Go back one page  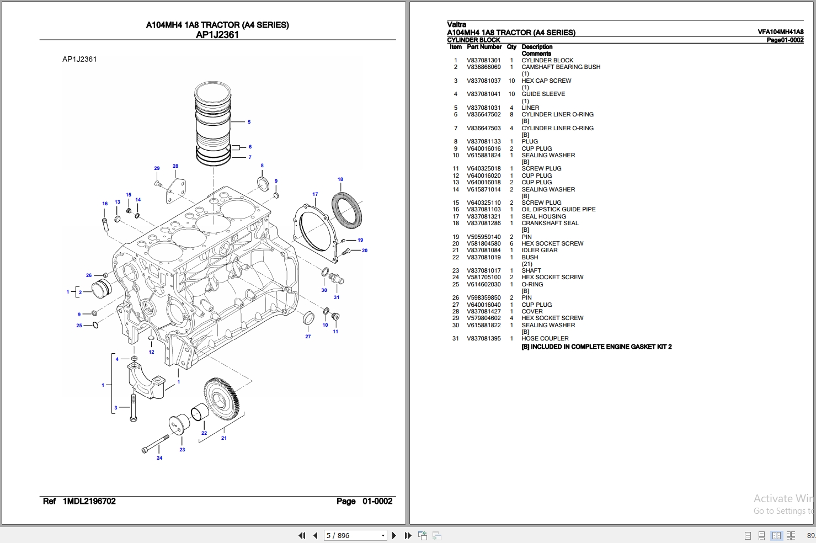[315, 535]
